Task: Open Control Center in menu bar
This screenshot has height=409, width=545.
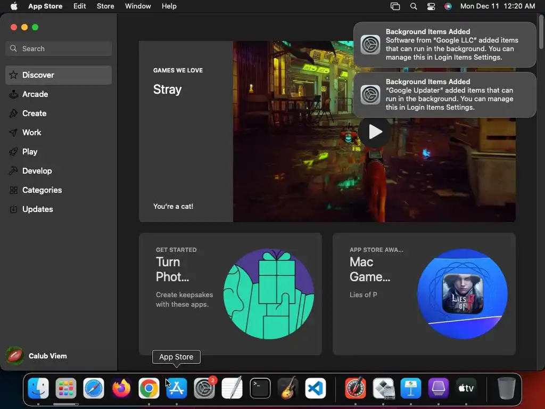Action: pos(431,6)
